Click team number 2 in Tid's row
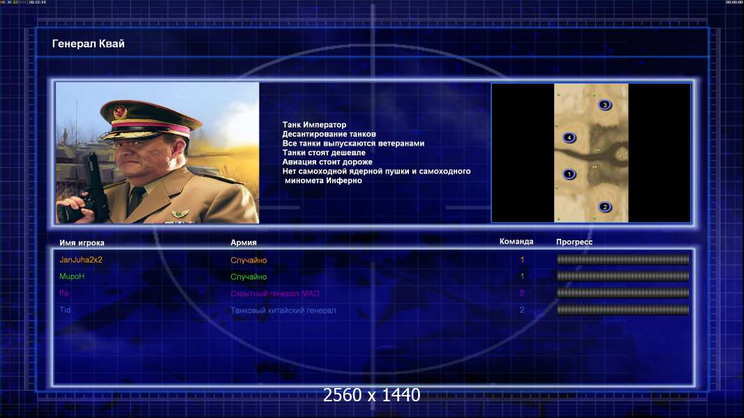 522,310
